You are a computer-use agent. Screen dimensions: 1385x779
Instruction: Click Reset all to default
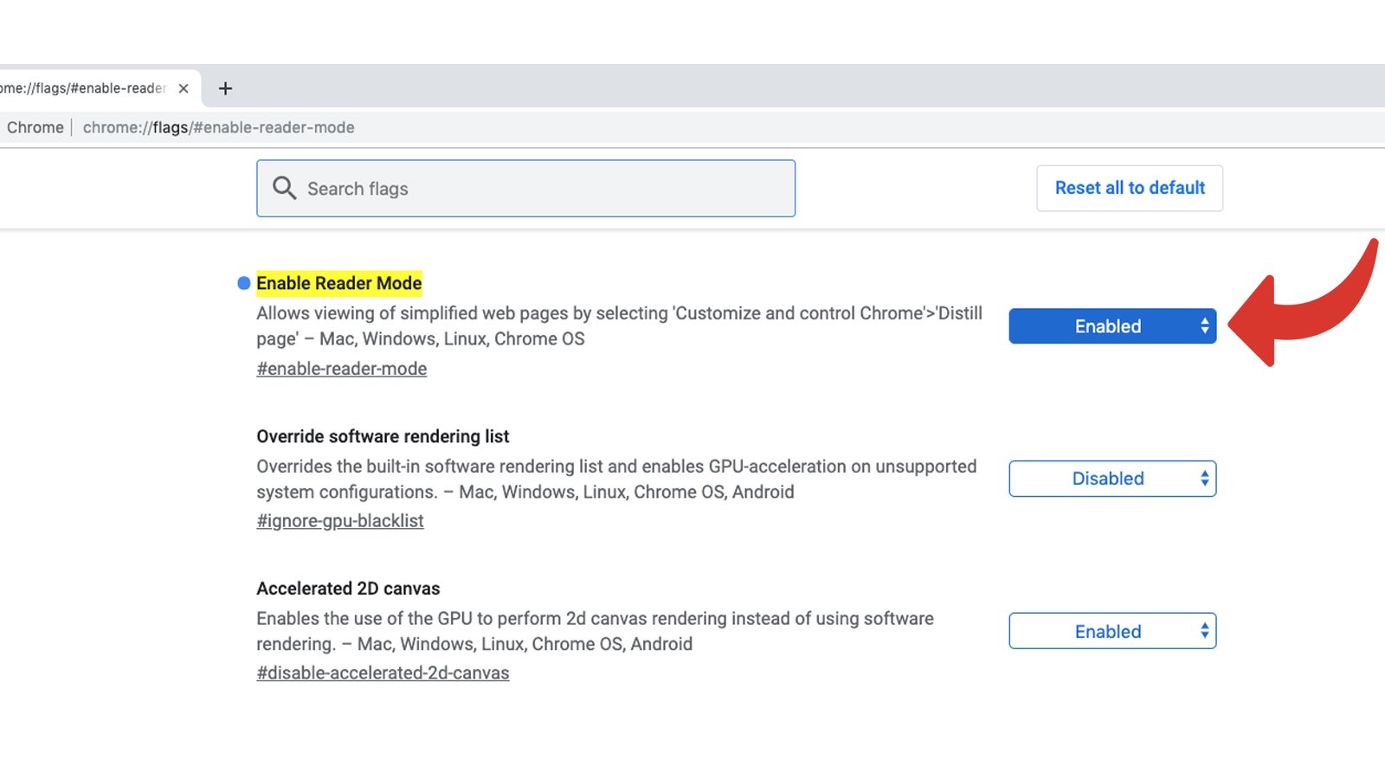tap(1129, 188)
